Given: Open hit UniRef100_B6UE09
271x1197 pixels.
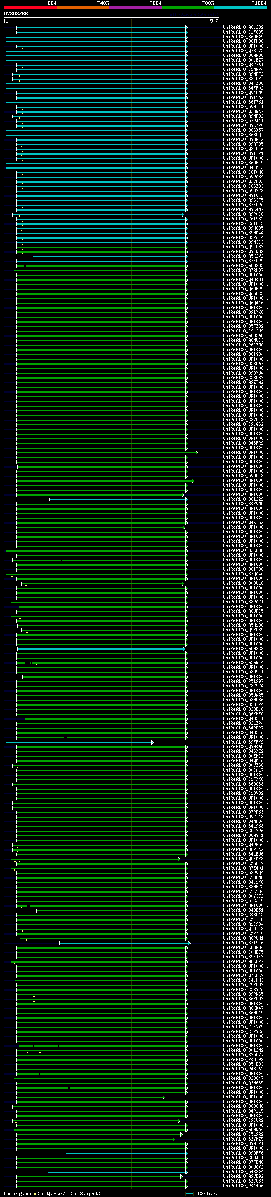Looking at the screenshot, I should click(x=243, y=37).
